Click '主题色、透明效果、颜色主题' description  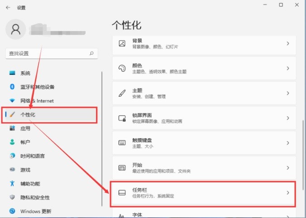point(159,72)
